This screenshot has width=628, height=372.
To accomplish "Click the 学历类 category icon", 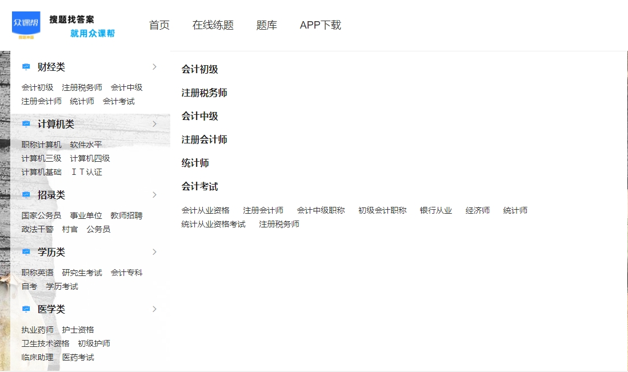I will [25, 252].
